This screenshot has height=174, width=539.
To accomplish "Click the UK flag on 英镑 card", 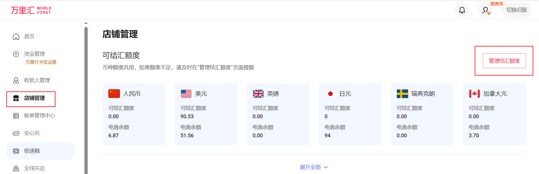I will tap(258, 94).
